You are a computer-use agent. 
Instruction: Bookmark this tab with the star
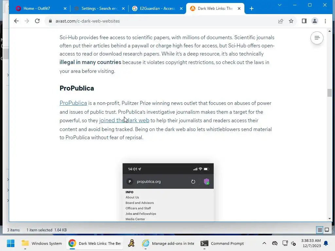(x=291, y=21)
